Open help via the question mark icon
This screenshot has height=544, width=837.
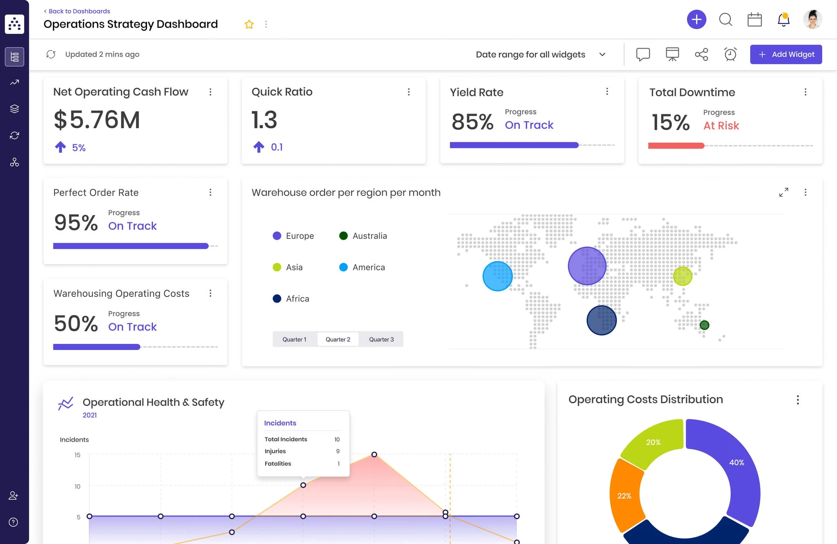[13, 522]
